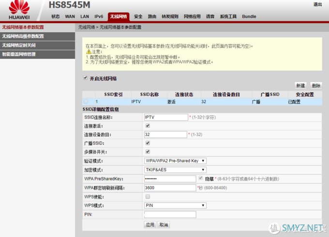The height and width of the screenshot is (237, 329).
Task: Click the 应用 apply button
Action: [150, 224]
